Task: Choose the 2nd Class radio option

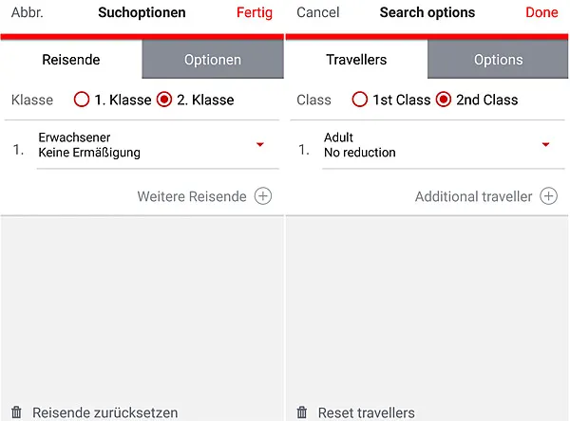Action: point(444,100)
